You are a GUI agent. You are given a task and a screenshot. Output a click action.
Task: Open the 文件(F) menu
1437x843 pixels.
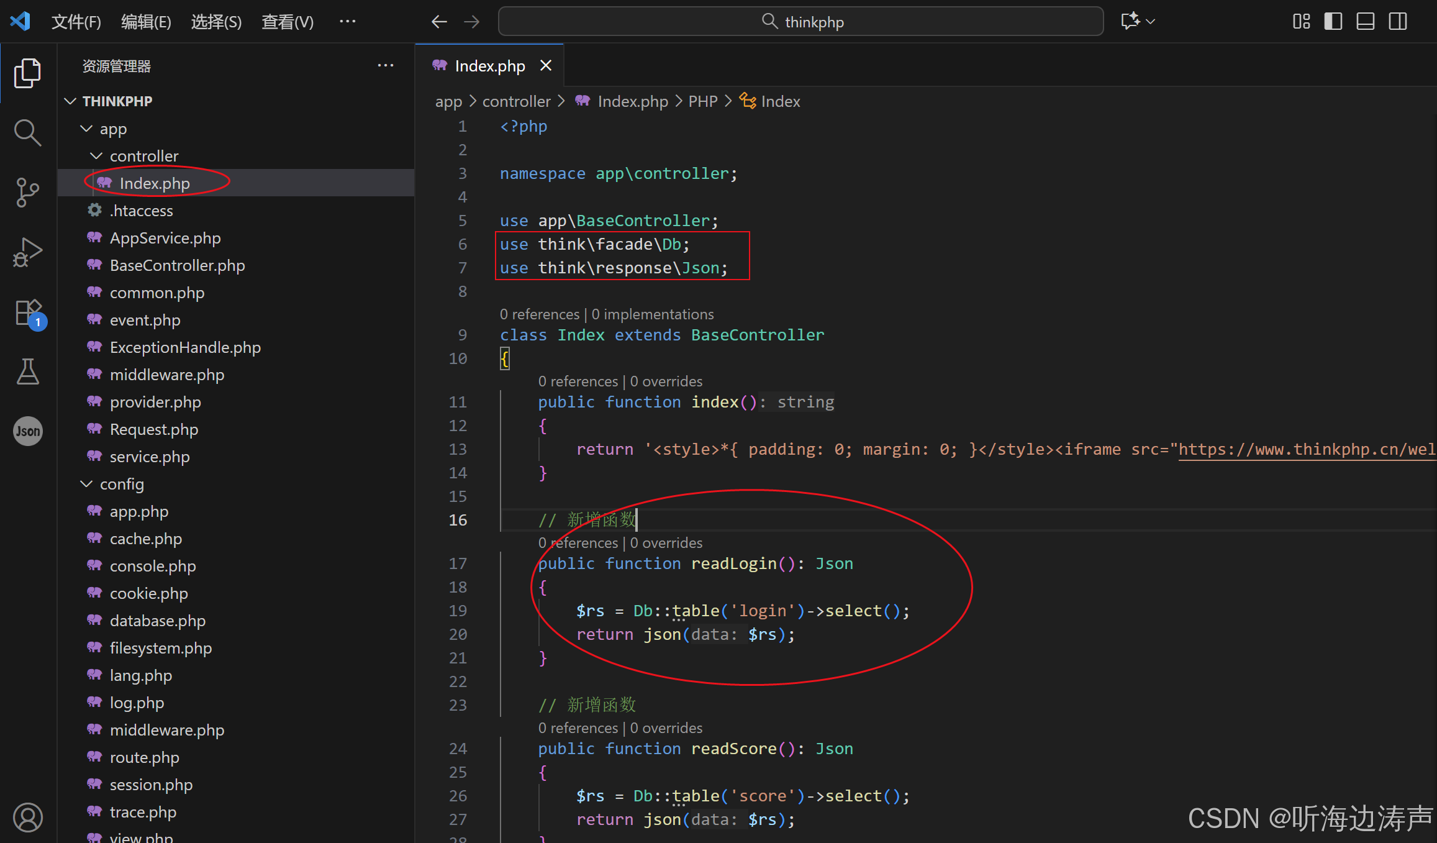point(76,21)
